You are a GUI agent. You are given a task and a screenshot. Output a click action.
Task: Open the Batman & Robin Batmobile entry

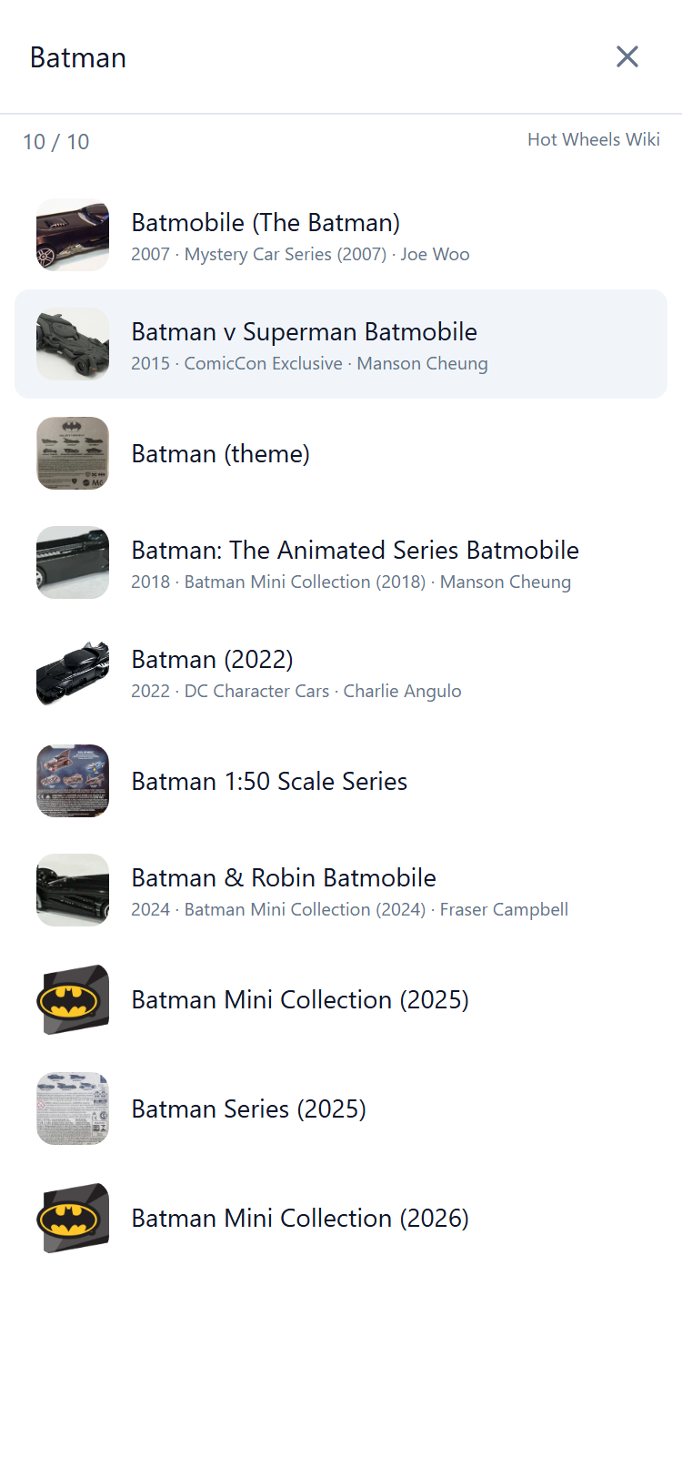[x=283, y=877]
